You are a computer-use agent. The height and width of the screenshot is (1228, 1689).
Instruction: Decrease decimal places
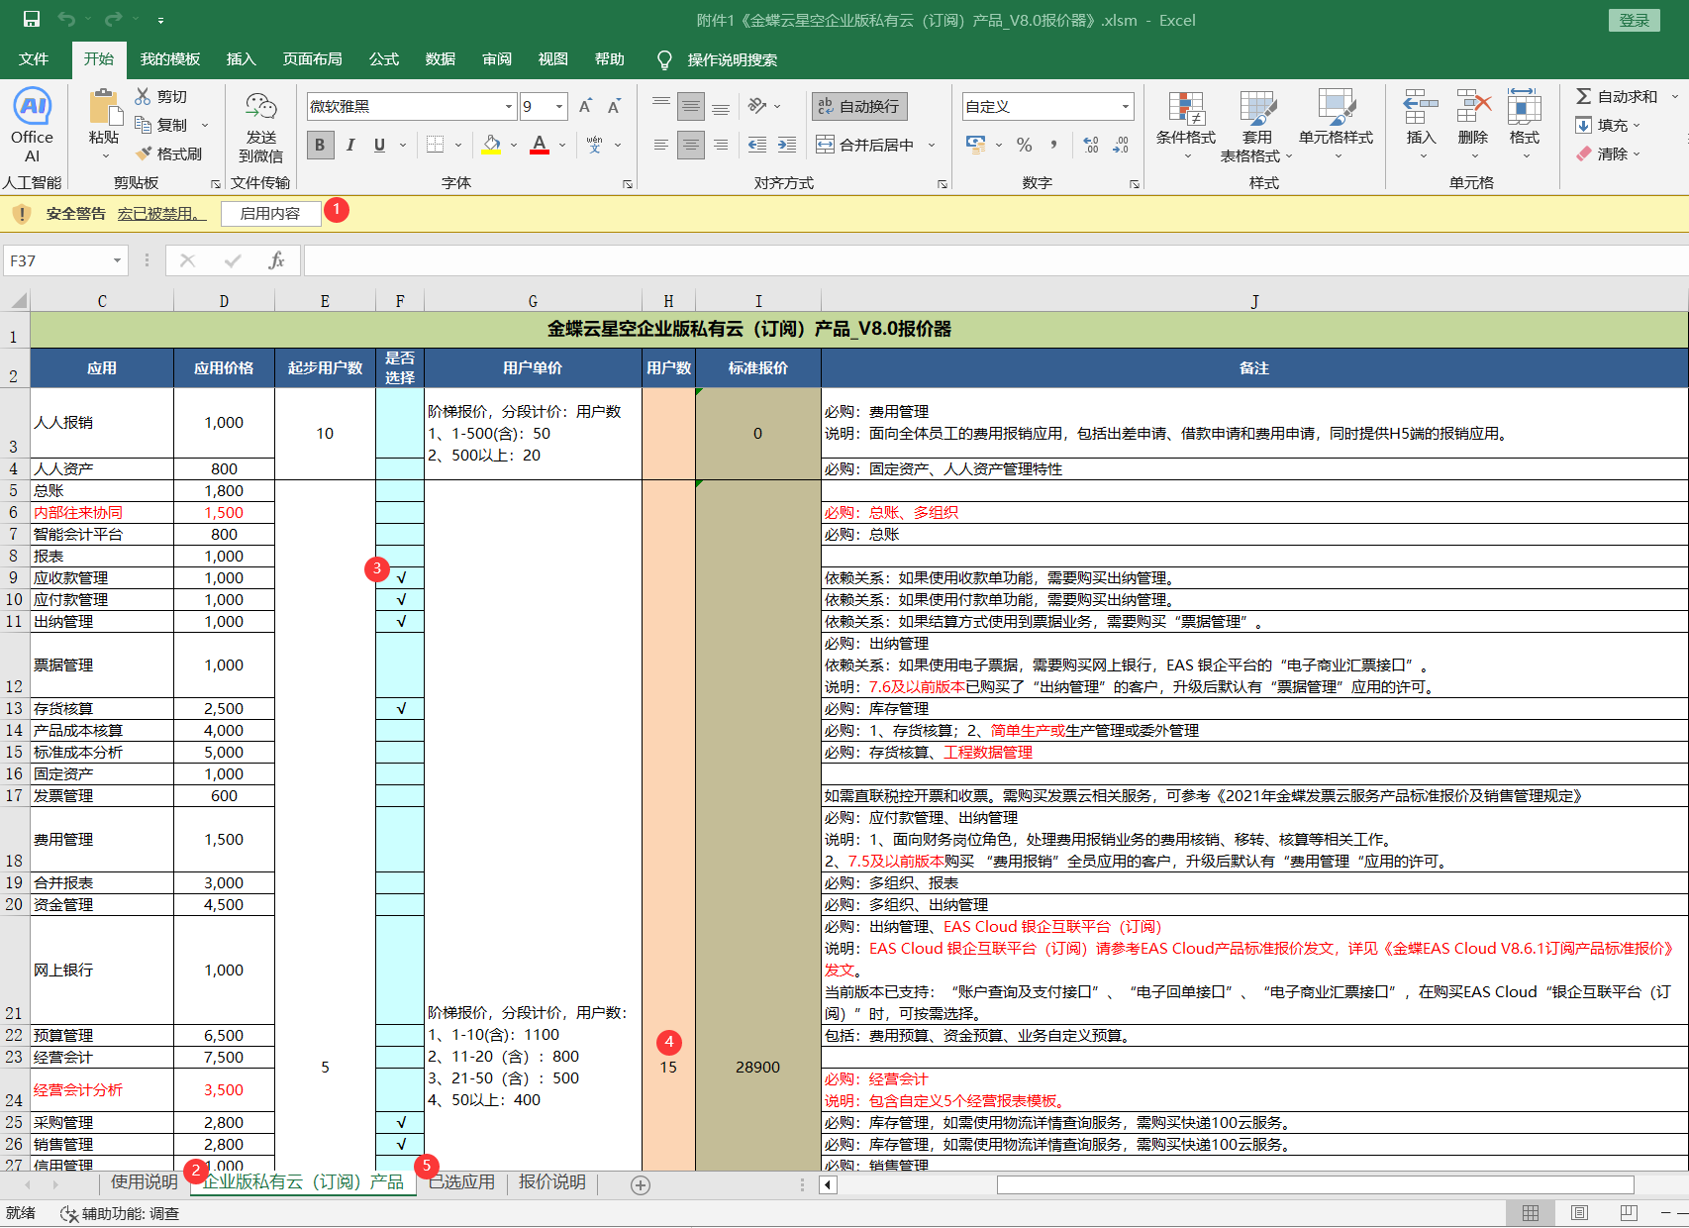[1121, 146]
